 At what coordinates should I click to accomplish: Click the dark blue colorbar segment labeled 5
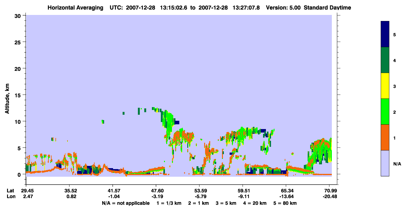pyautogui.click(x=385, y=34)
